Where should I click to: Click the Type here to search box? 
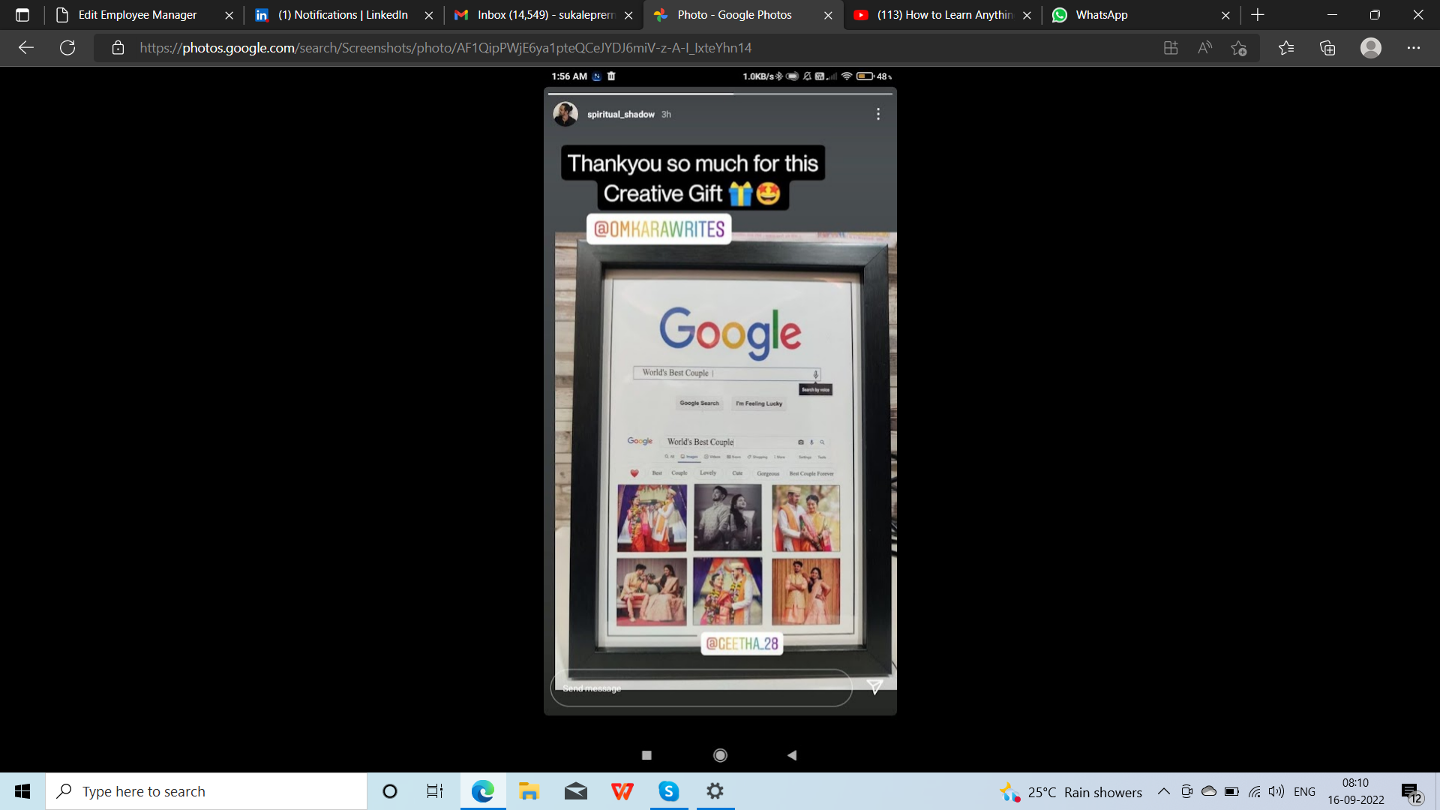pyautogui.click(x=206, y=791)
